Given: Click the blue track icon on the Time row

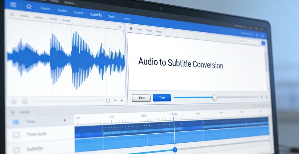Looking at the screenshot, I should pyautogui.click(x=15, y=122).
